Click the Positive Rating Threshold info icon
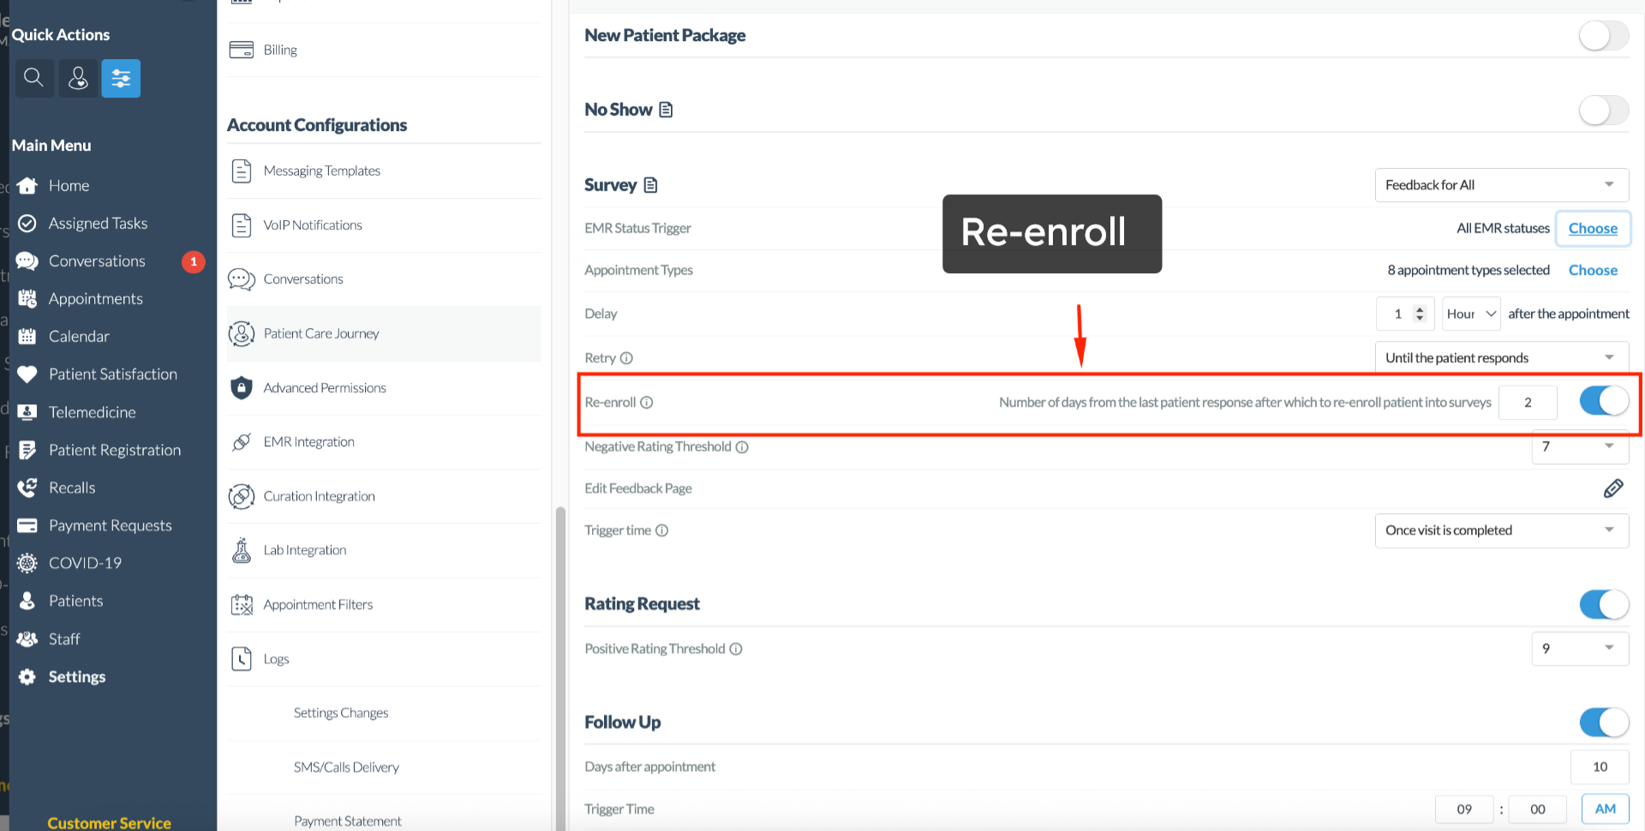Image resolution: width=1645 pixels, height=831 pixels. coord(735,649)
